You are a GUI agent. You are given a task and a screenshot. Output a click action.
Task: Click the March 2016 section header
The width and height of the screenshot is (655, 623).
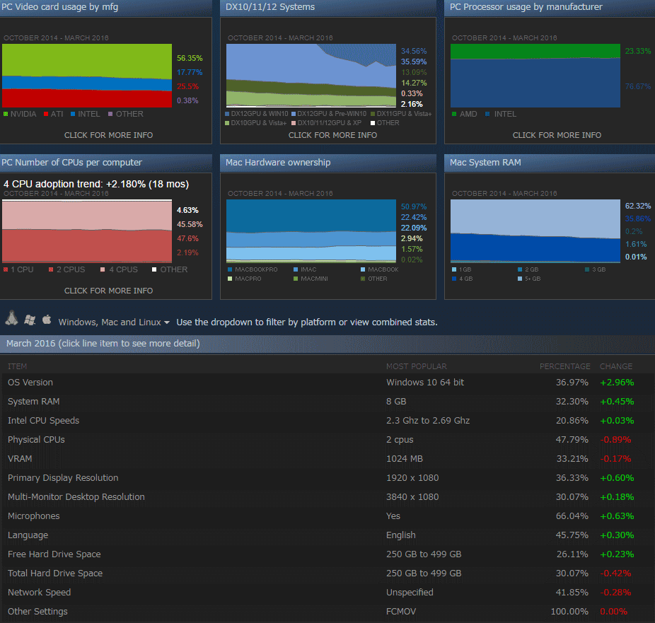pyautogui.click(x=327, y=344)
